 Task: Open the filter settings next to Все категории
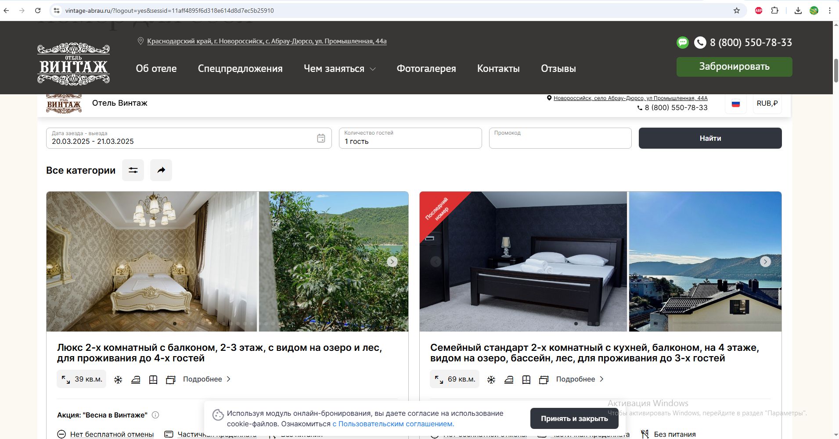pos(133,170)
